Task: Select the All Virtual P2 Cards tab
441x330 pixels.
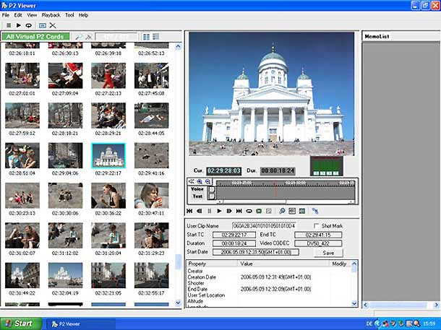Action: 35,36
